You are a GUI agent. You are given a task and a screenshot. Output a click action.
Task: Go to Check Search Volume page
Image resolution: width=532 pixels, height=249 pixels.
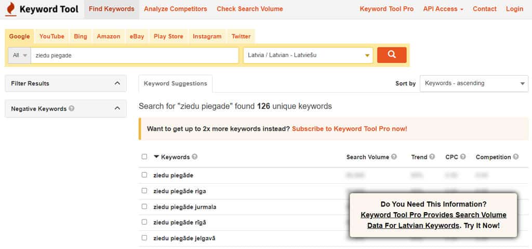point(250,9)
